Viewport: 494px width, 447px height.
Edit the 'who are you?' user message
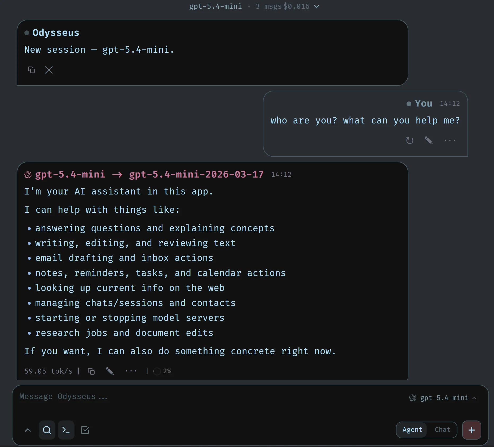[x=429, y=140]
